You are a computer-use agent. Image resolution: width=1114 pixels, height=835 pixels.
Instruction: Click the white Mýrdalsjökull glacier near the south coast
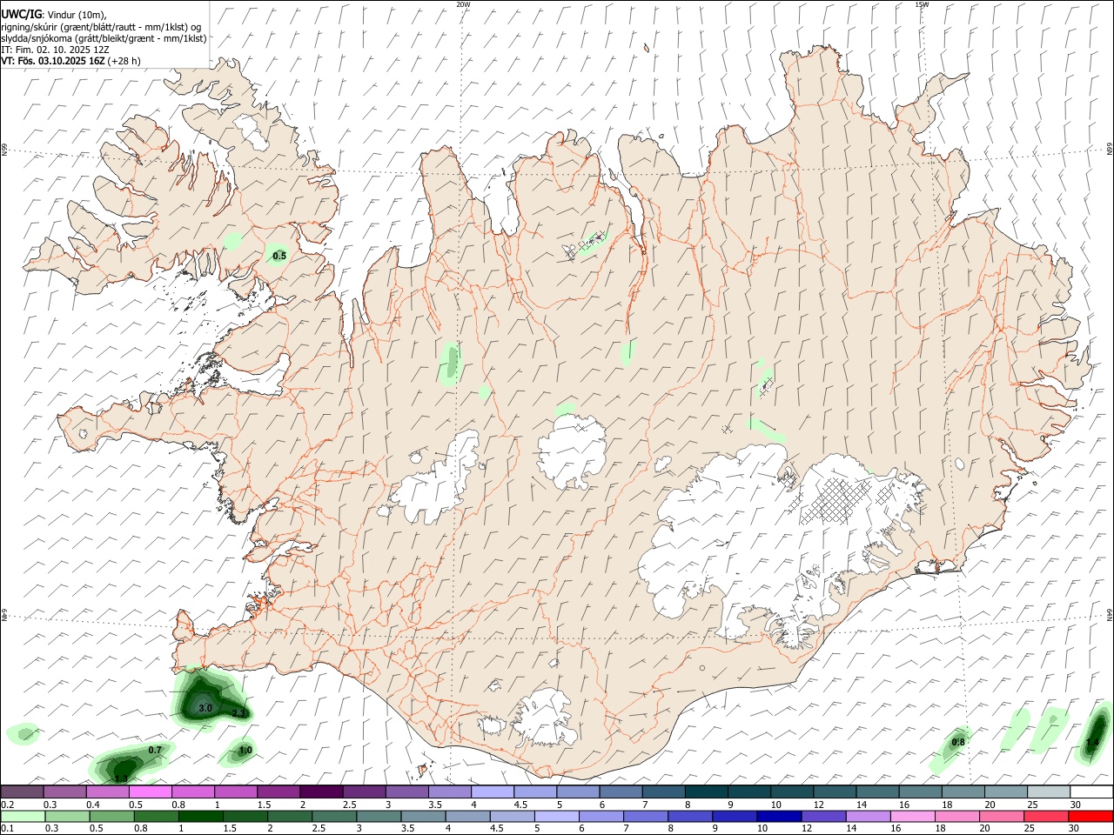[x=547, y=719]
